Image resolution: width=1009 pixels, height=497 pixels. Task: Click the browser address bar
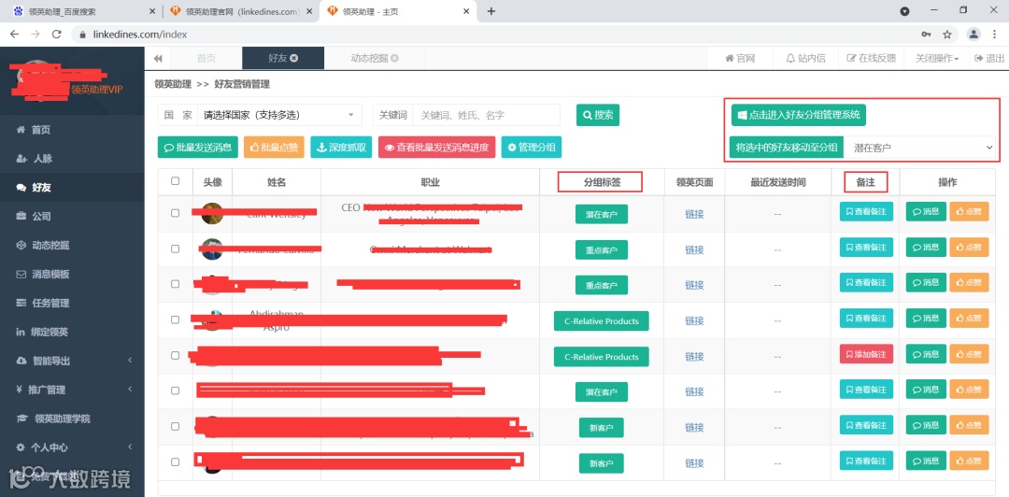coord(495,35)
